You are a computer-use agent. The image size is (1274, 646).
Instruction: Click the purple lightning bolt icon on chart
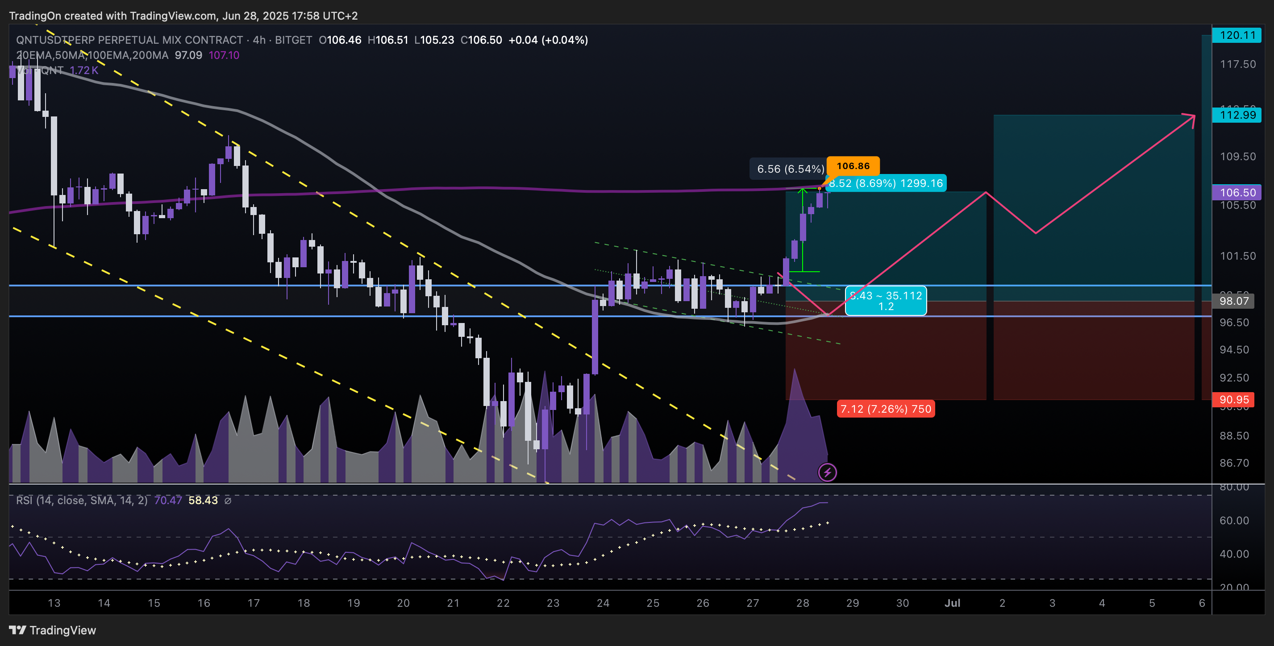828,472
